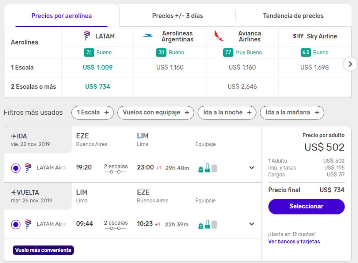Image resolution: width=358 pixels, height=263 pixels.
Task: Open the Ver bancos y tarjetas link
Action: click(x=294, y=241)
